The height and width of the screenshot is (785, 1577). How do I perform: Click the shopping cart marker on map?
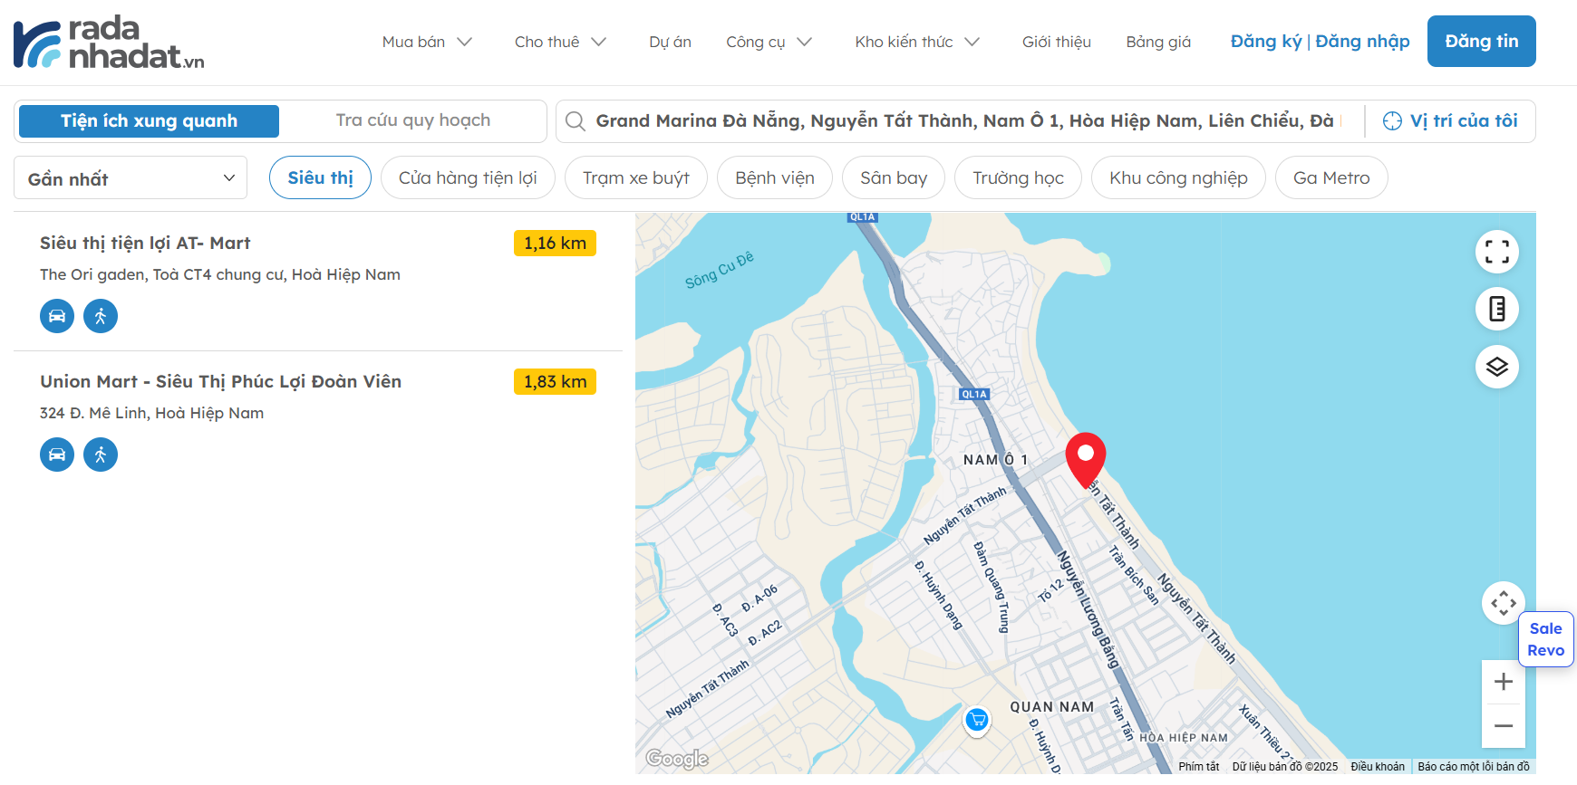pyautogui.click(x=976, y=721)
